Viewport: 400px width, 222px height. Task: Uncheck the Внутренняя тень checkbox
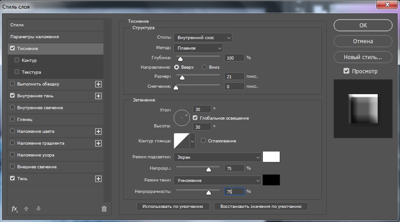click(x=12, y=96)
